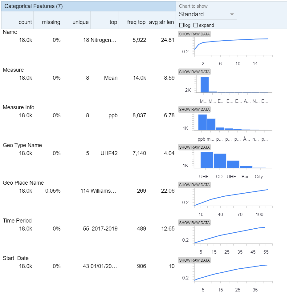
Task: Click the Name feature label
Action: pos(10,32)
